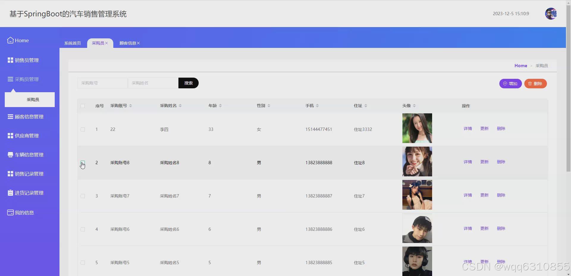The height and width of the screenshot is (276, 571).
Task: Select phone number 15144477451
Action: 319,129
